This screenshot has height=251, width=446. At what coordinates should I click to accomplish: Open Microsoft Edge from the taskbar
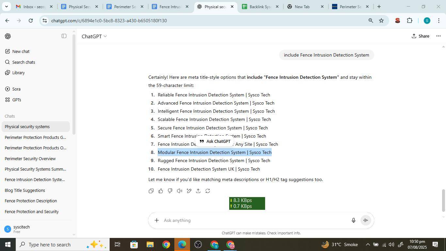(x=182, y=244)
